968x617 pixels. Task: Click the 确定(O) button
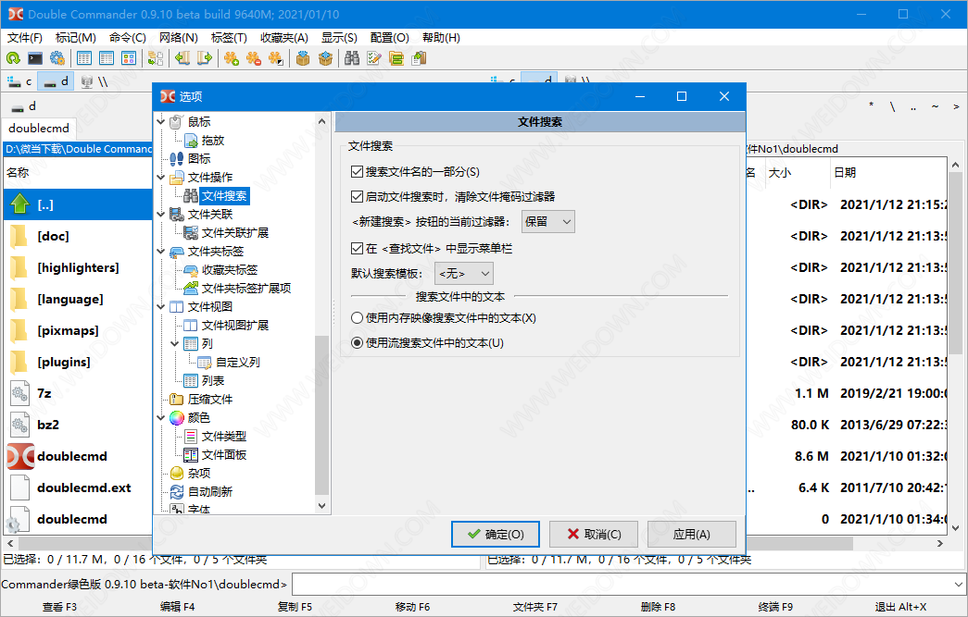[495, 535]
